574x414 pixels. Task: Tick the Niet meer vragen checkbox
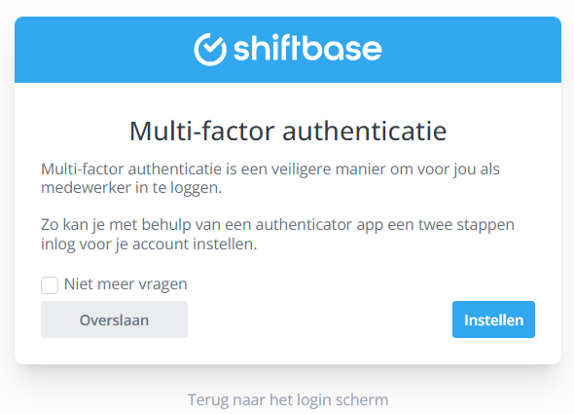(50, 285)
